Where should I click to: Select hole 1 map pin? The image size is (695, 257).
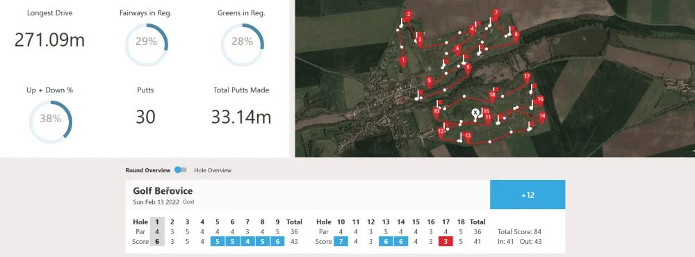click(x=403, y=61)
